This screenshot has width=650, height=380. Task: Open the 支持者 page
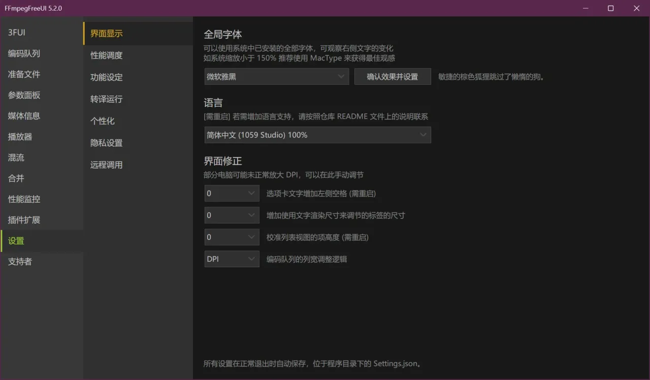pyautogui.click(x=42, y=262)
